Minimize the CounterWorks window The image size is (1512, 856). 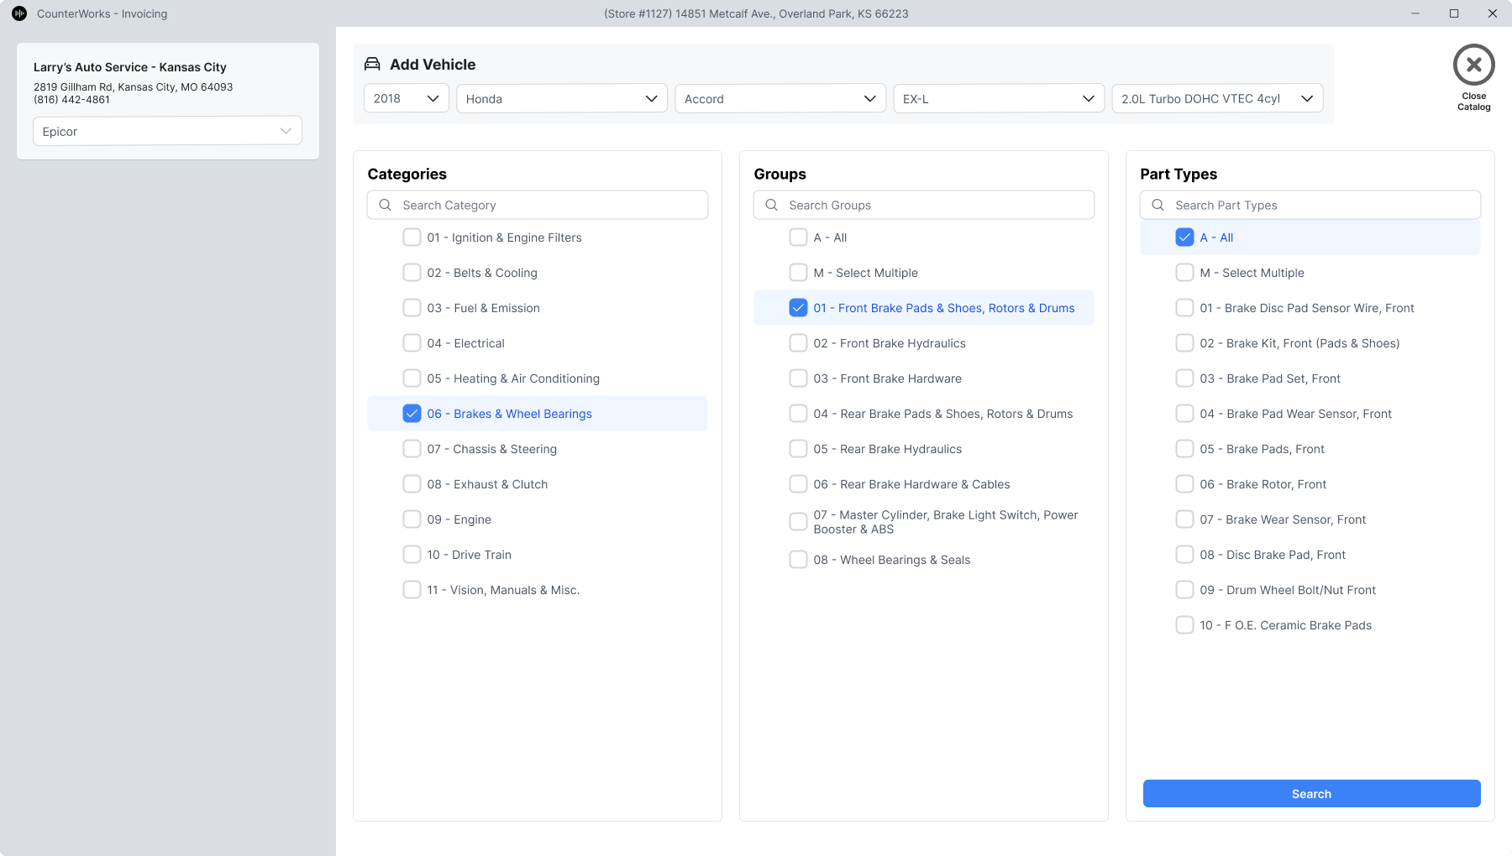1415,13
